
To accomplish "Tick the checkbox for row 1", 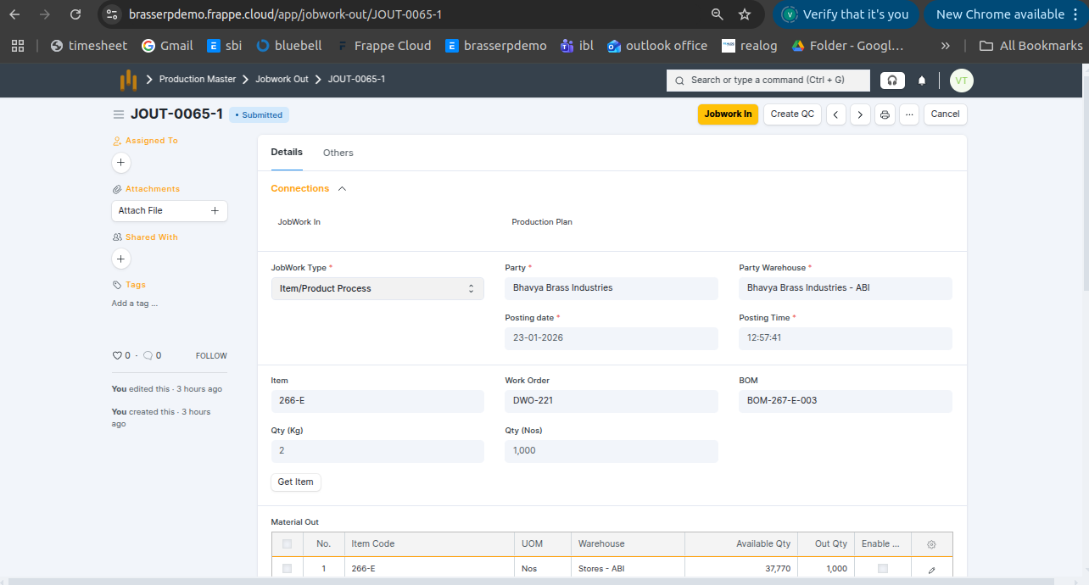I will (x=287, y=569).
